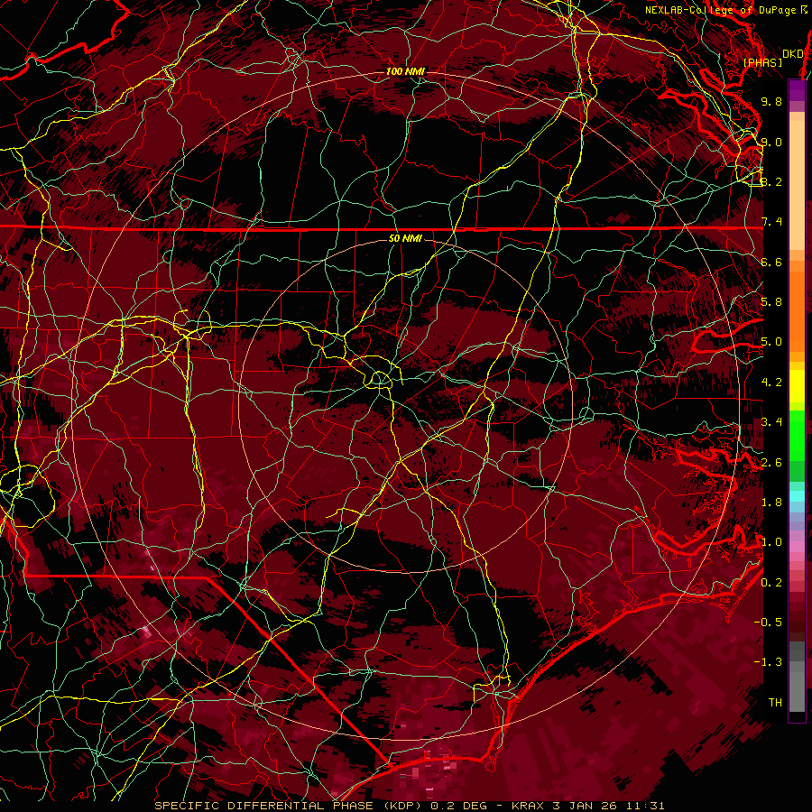The height and width of the screenshot is (812, 812).
Task: Click the cyan segment of the color bar
Action: pyautogui.click(x=797, y=496)
